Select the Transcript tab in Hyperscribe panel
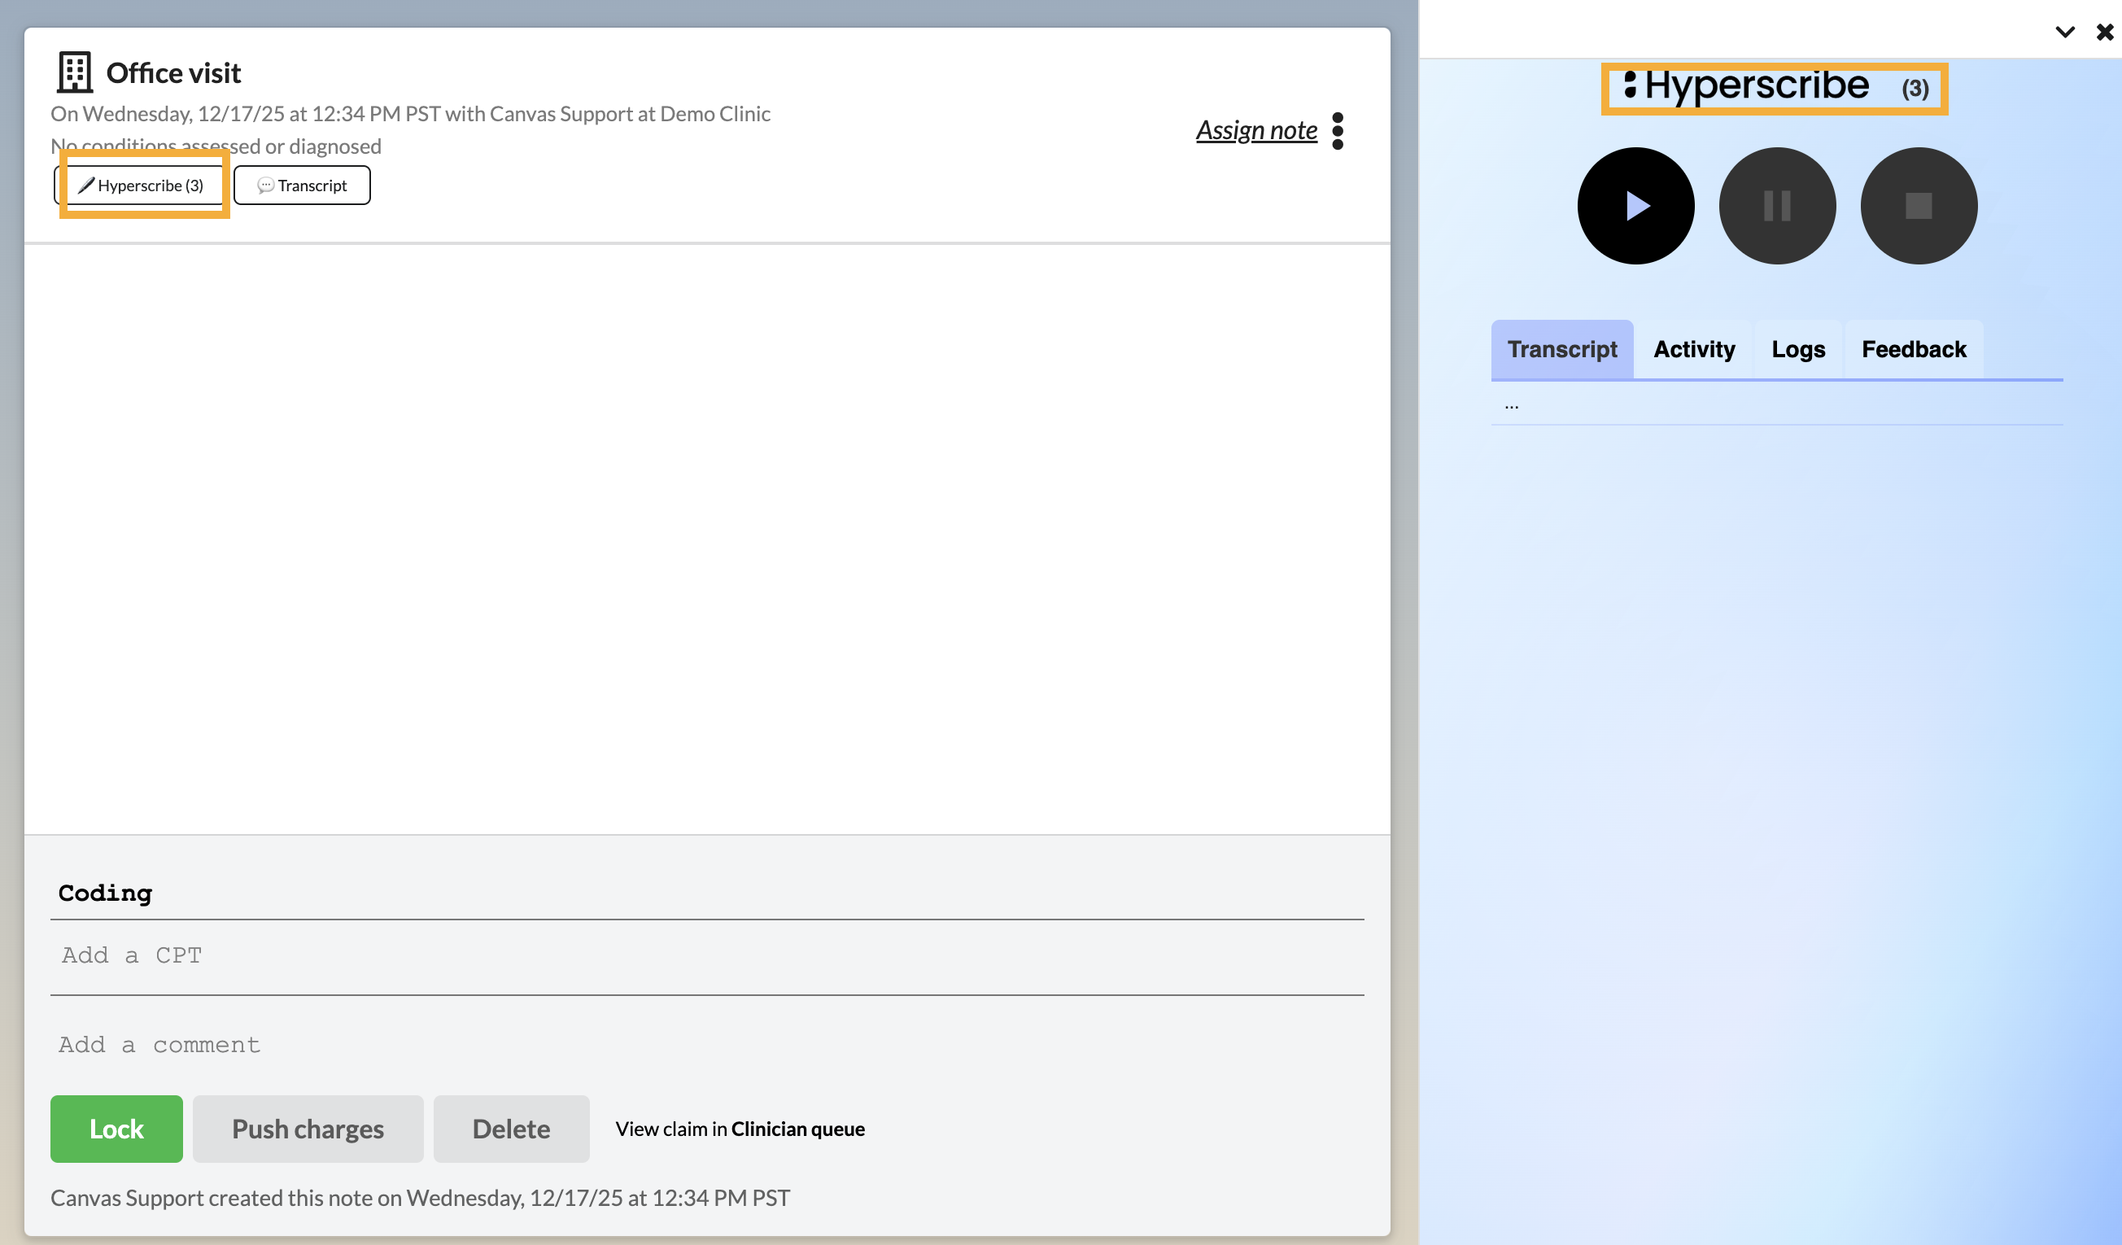This screenshot has height=1245, width=2122. (x=1561, y=350)
